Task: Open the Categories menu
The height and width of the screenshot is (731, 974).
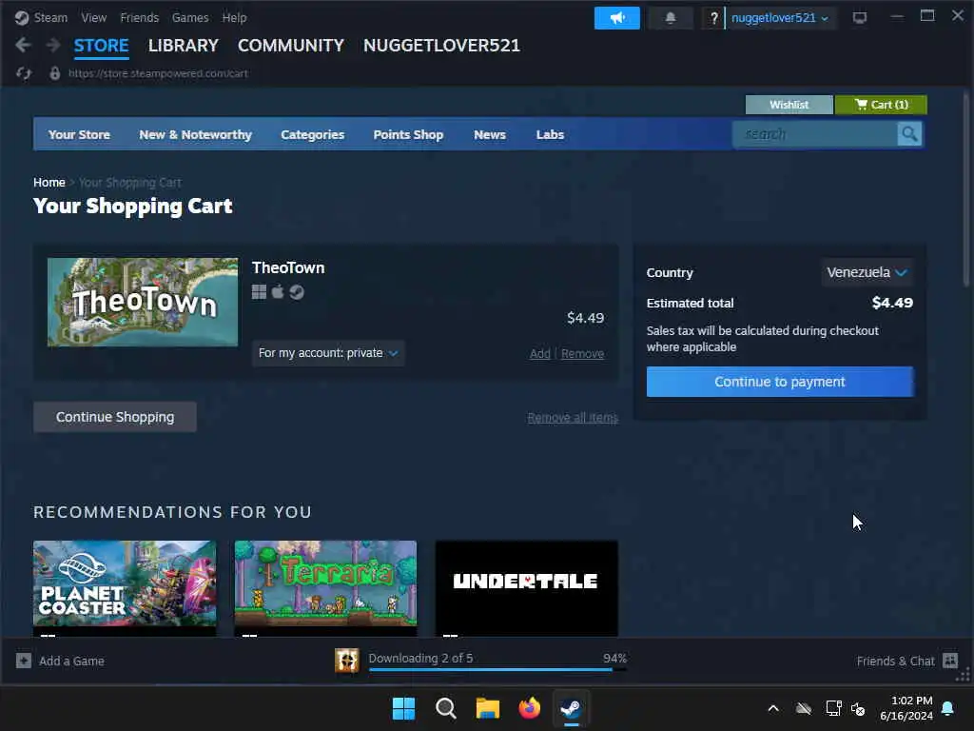Action: [x=312, y=134]
